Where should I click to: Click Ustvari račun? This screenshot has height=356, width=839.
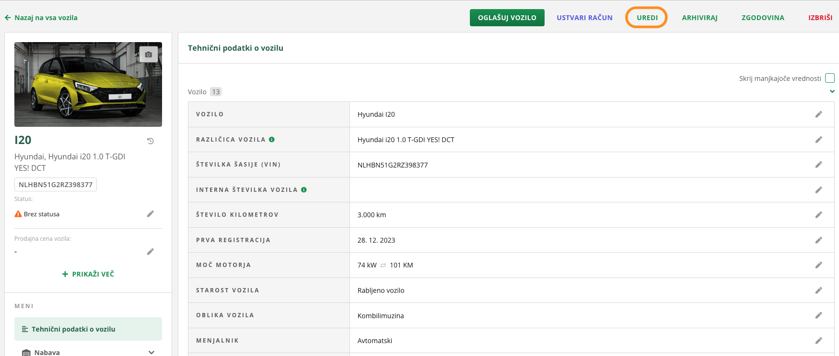point(584,18)
